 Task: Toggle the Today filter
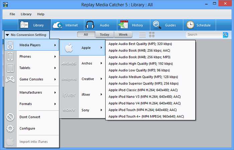click(x=104, y=34)
